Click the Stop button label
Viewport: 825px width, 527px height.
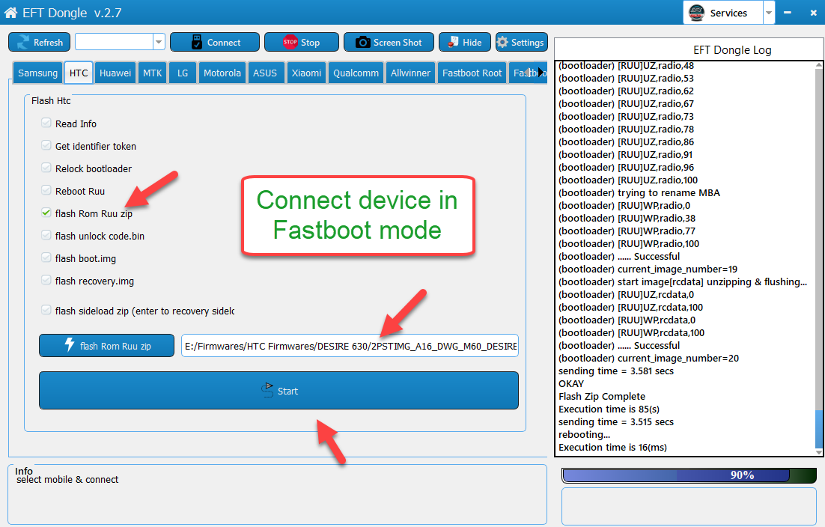(311, 43)
